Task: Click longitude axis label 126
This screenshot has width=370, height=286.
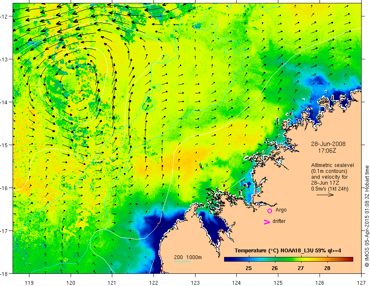Action: coord(320,283)
